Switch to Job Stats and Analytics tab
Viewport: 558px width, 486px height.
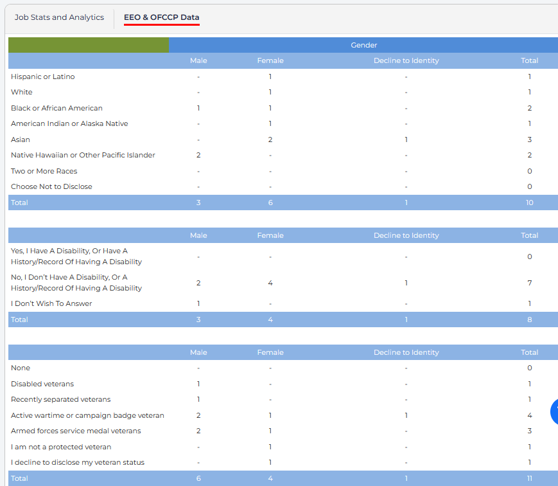point(59,18)
